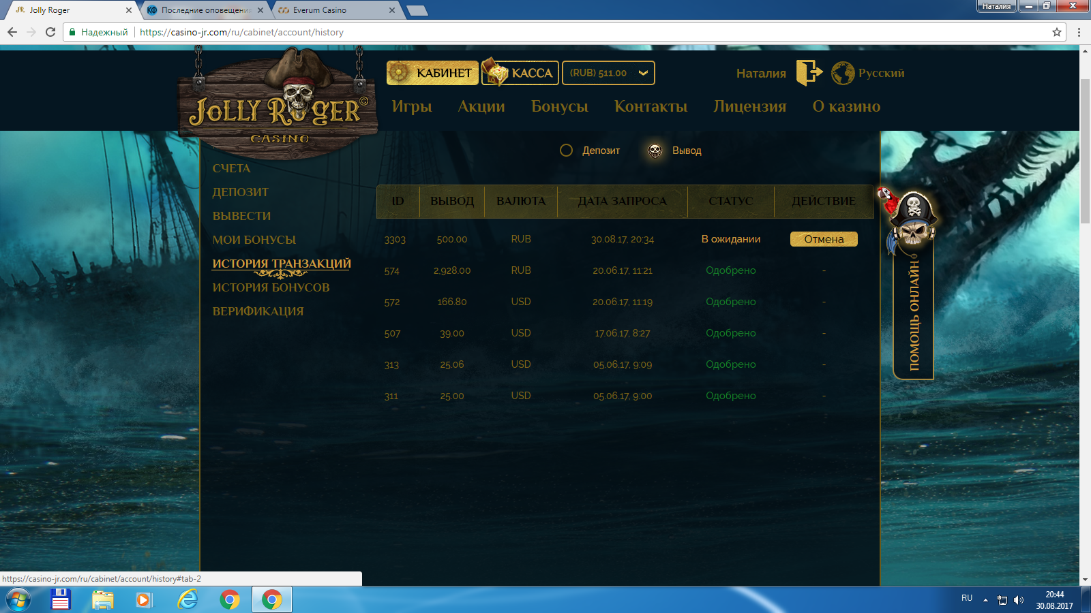Click the page vertical scrollbar
Viewport: 1091px width, 613px height.
pyautogui.click(x=1085, y=150)
